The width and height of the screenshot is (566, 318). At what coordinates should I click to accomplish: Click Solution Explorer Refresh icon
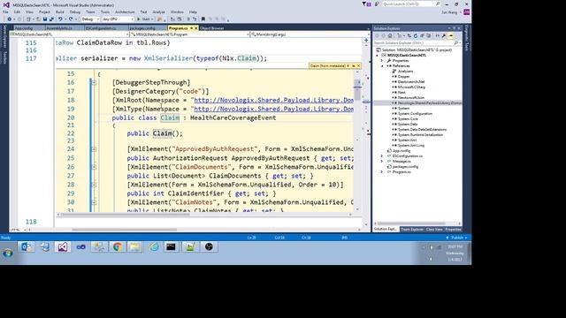(416, 35)
